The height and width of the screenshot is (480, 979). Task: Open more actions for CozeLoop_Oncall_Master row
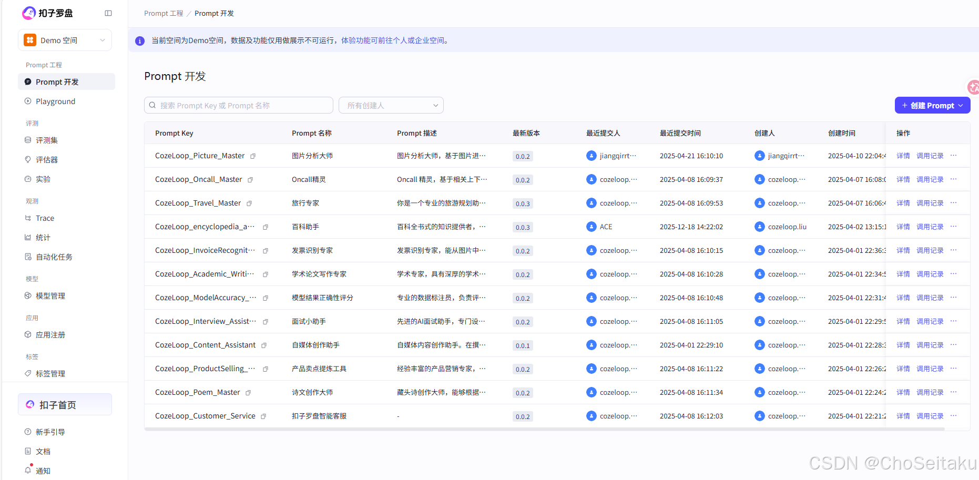point(954,179)
